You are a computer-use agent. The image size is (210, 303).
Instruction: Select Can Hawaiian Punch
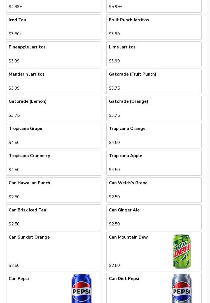(x=54, y=190)
